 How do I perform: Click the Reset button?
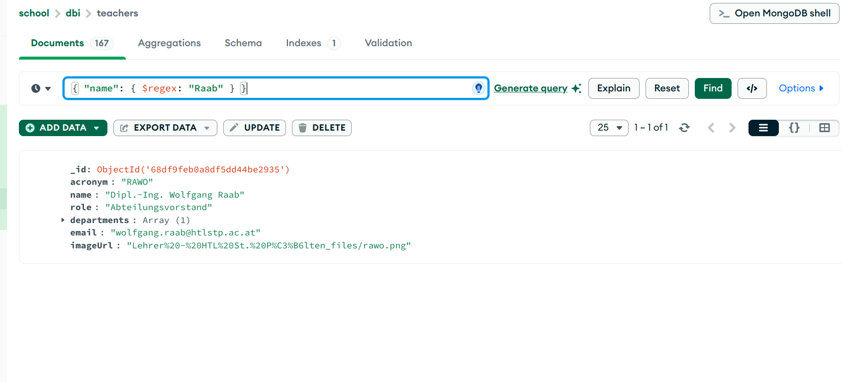click(666, 88)
